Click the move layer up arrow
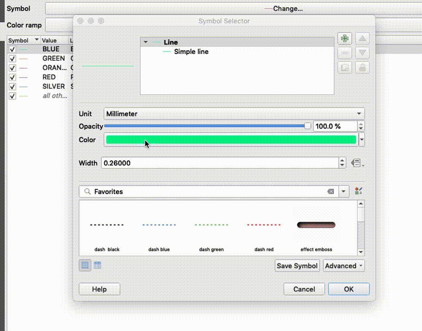 pyautogui.click(x=362, y=39)
